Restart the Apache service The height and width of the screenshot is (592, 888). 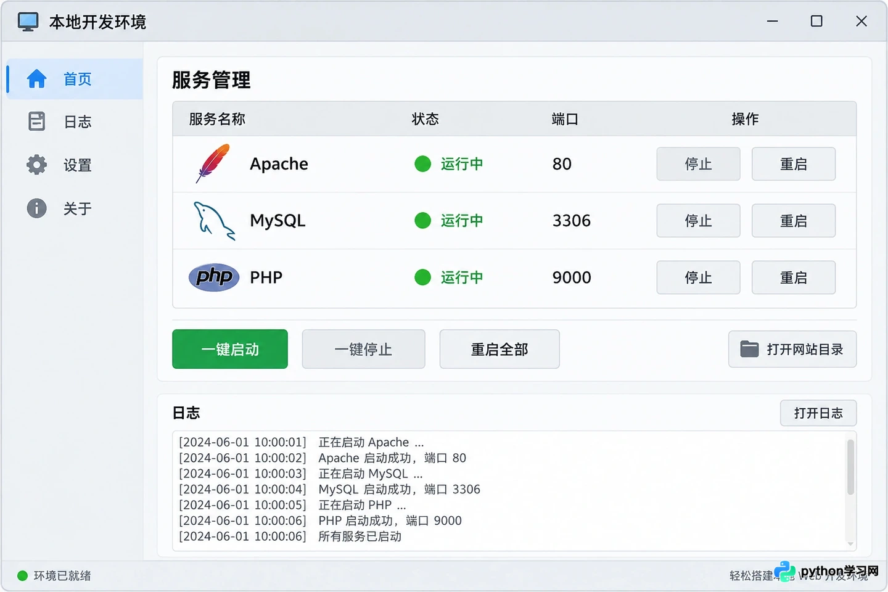794,164
